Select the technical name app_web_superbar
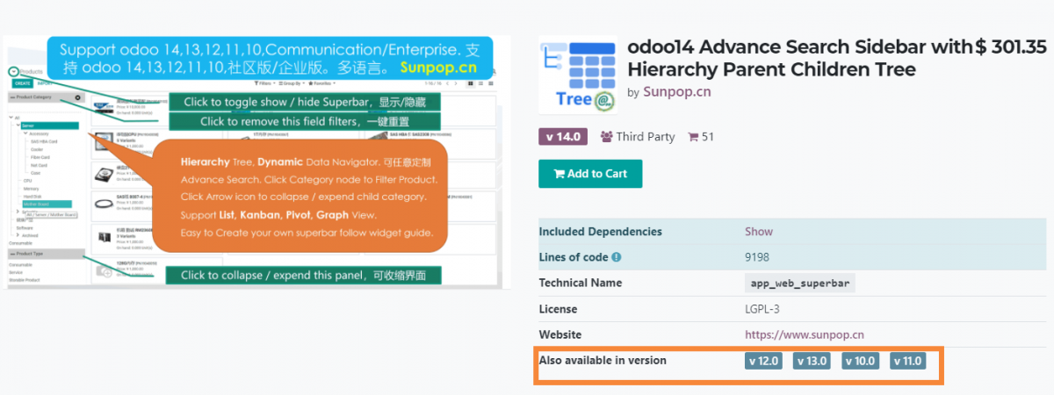Image resolution: width=1054 pixels, height=395 pixels. pyautogui.click(x=800, y=284)
